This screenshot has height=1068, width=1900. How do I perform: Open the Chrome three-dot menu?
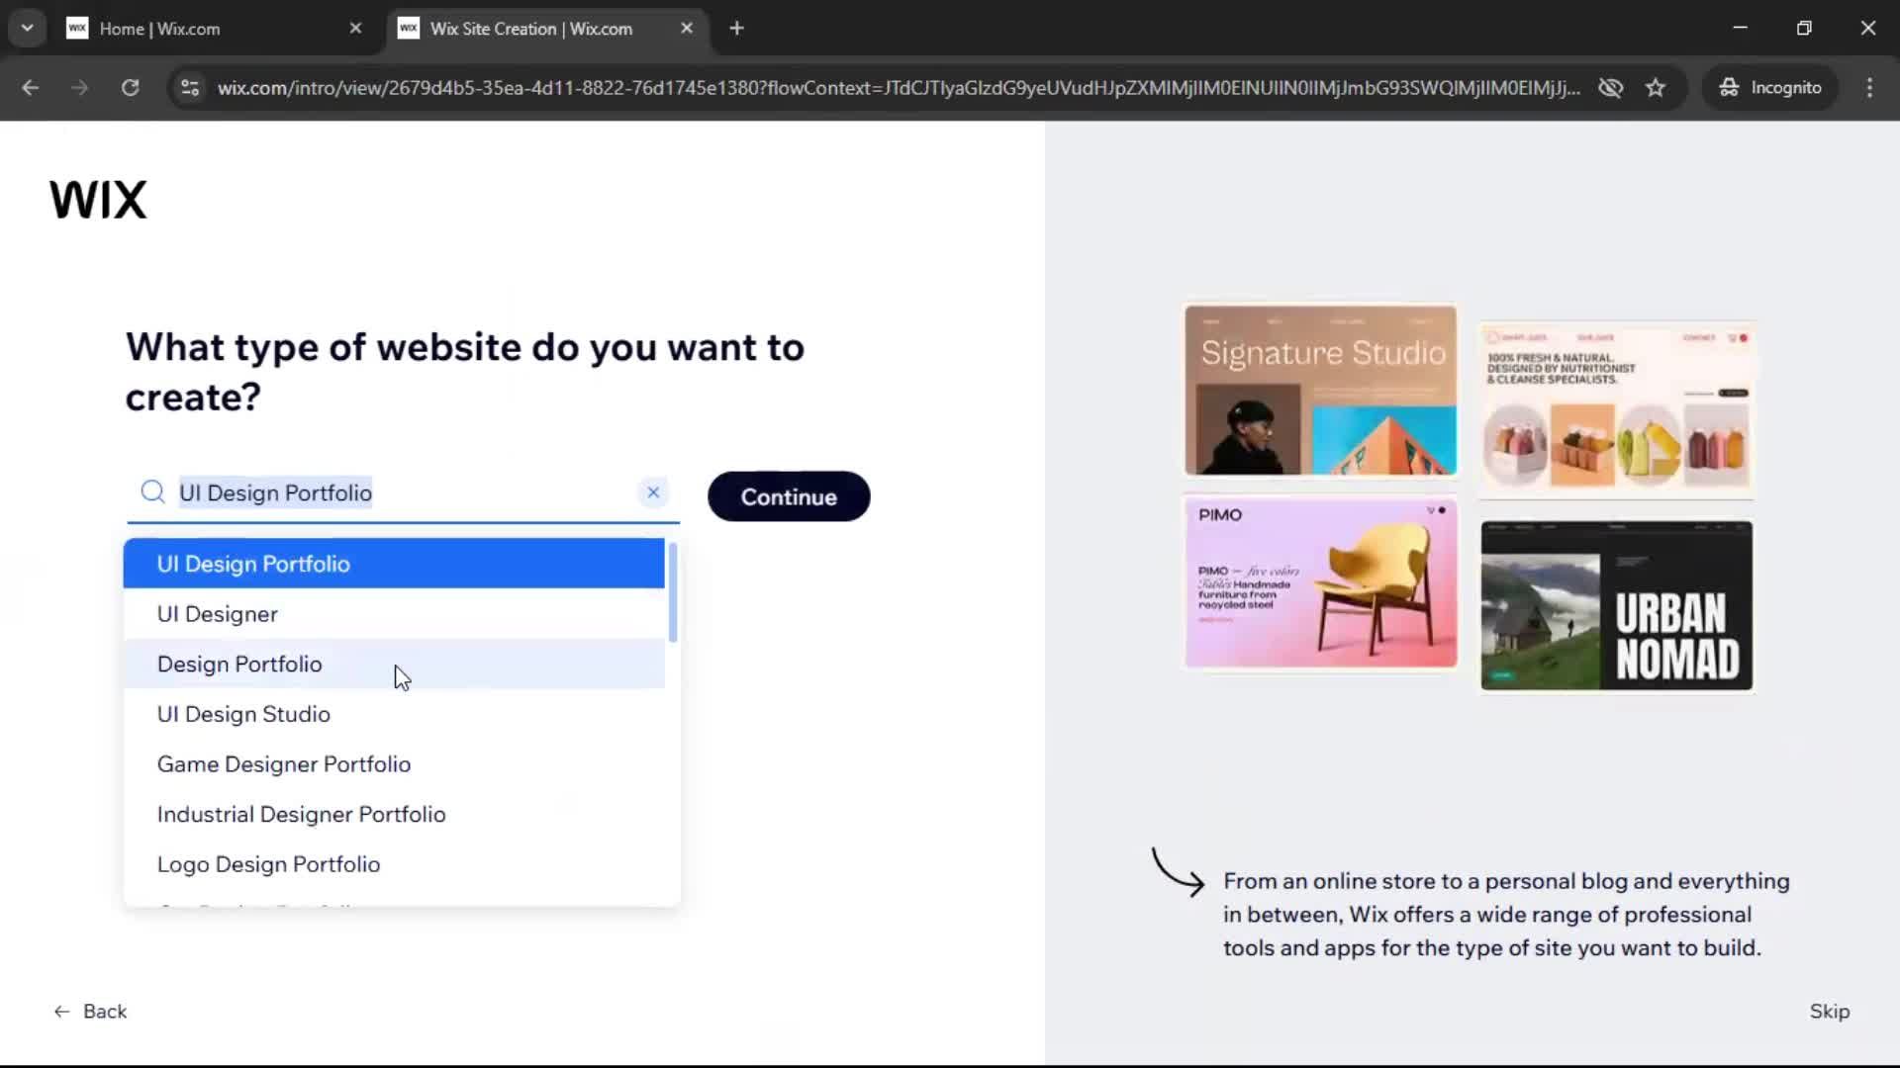1869,88
